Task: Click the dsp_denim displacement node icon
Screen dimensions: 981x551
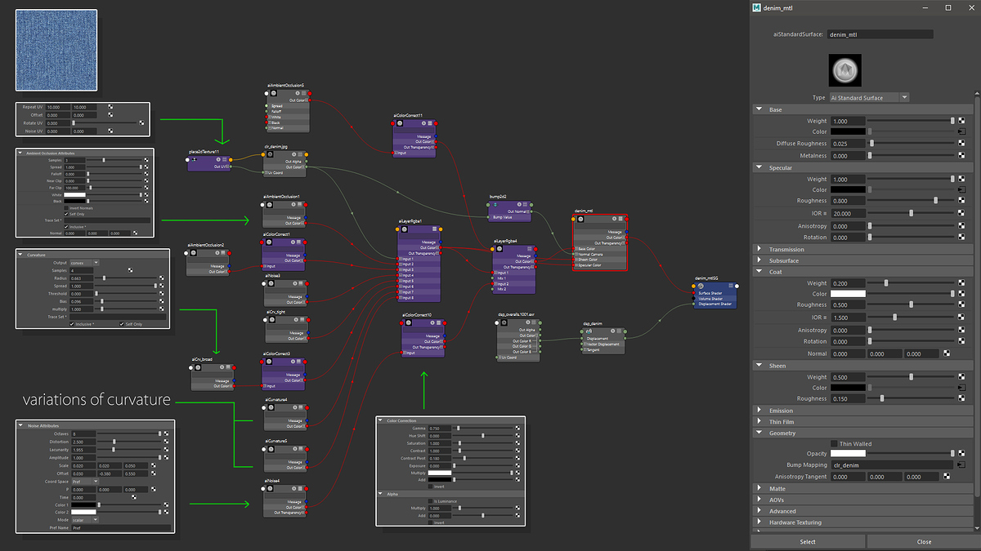Action: coord(589,331)
